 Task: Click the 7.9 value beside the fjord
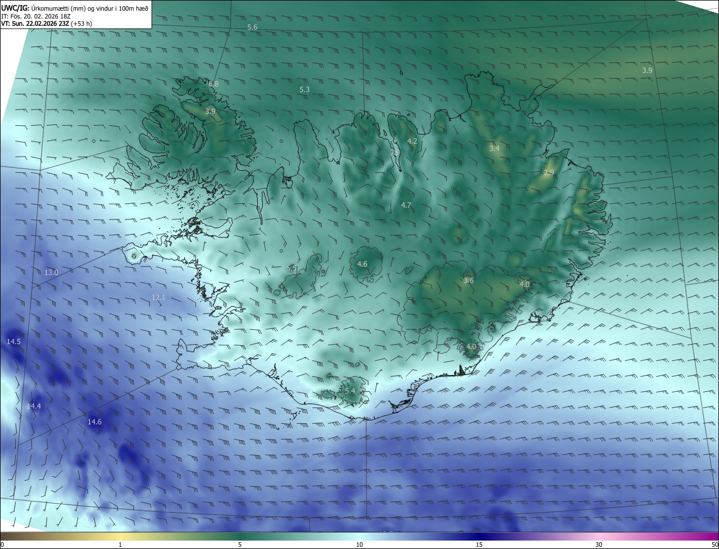click(395, 152)
